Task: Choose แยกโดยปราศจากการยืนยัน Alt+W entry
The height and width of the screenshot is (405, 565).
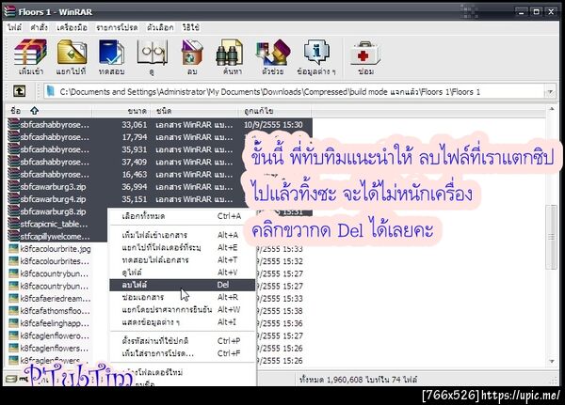Action: (183, 310)
